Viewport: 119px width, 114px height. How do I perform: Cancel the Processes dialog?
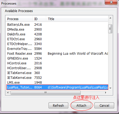coord(104,105)
